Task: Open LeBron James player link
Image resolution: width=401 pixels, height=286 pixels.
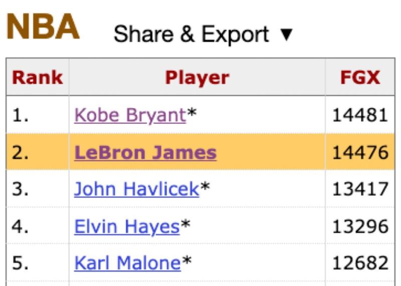Action: click(x=145, y=153)
